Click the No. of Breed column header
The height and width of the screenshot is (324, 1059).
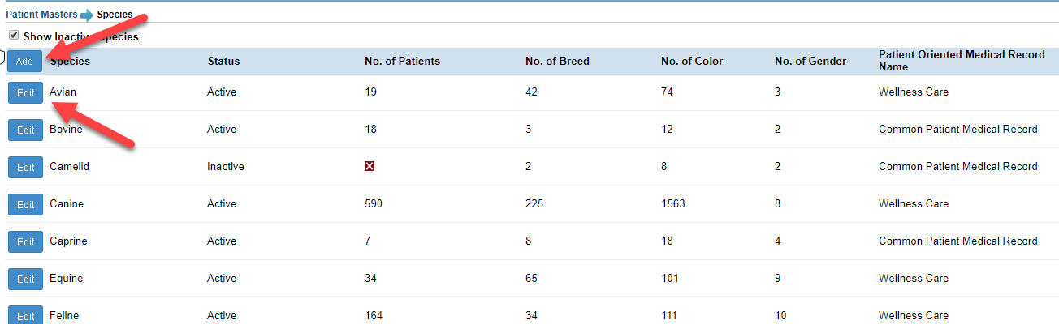[557, 61]
